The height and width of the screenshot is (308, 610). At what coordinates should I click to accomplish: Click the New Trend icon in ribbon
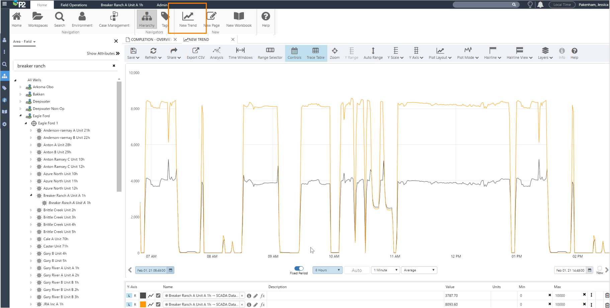click(x=188, y=19)
